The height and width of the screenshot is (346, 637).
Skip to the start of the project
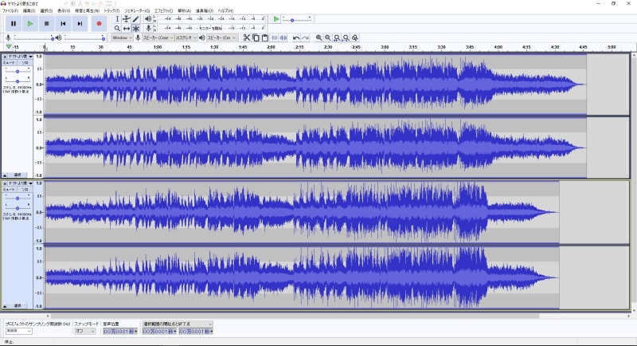click(63, 24)
